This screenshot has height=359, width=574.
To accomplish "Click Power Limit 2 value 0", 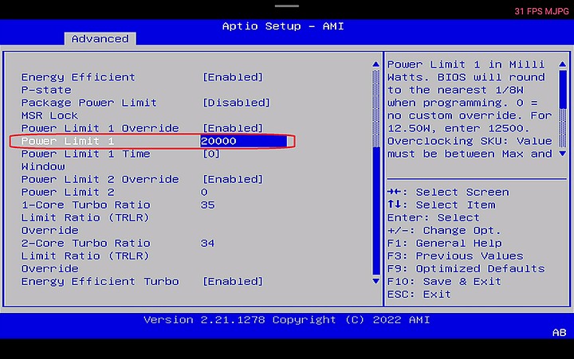I will pos(204,193).
